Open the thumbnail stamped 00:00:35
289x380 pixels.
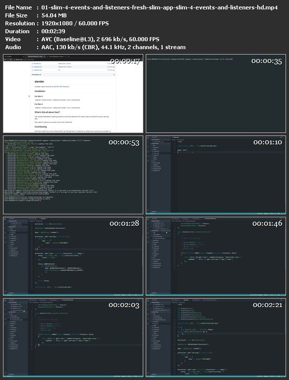coord(216,94)
